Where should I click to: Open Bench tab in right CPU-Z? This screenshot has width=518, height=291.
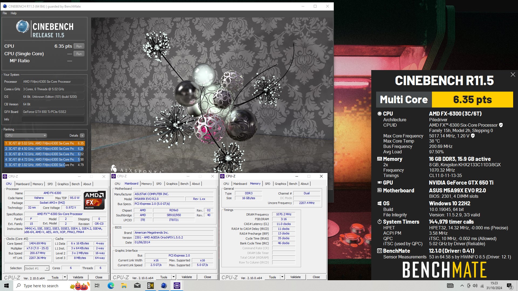pyautogui.click(x=293, y=184)
